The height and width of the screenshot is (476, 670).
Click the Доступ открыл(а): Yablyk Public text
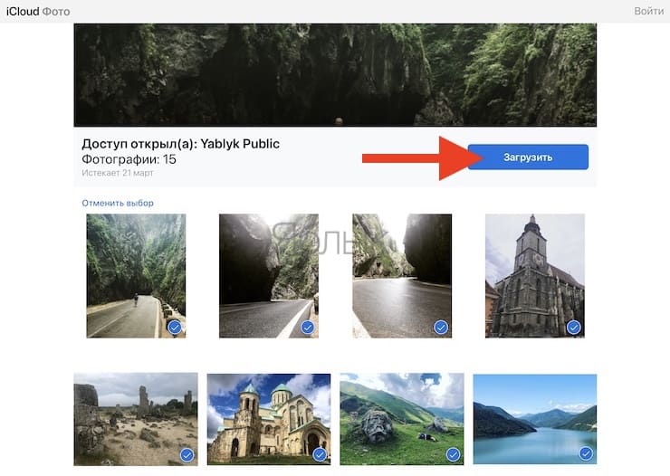(180, 144)
